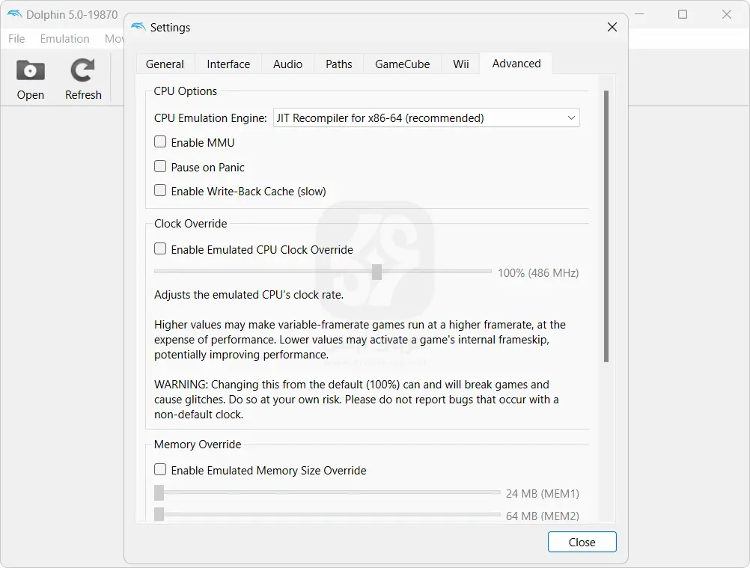Click the Open disc folder icon
The image size is (750, 568).
[x=31, y=71]
